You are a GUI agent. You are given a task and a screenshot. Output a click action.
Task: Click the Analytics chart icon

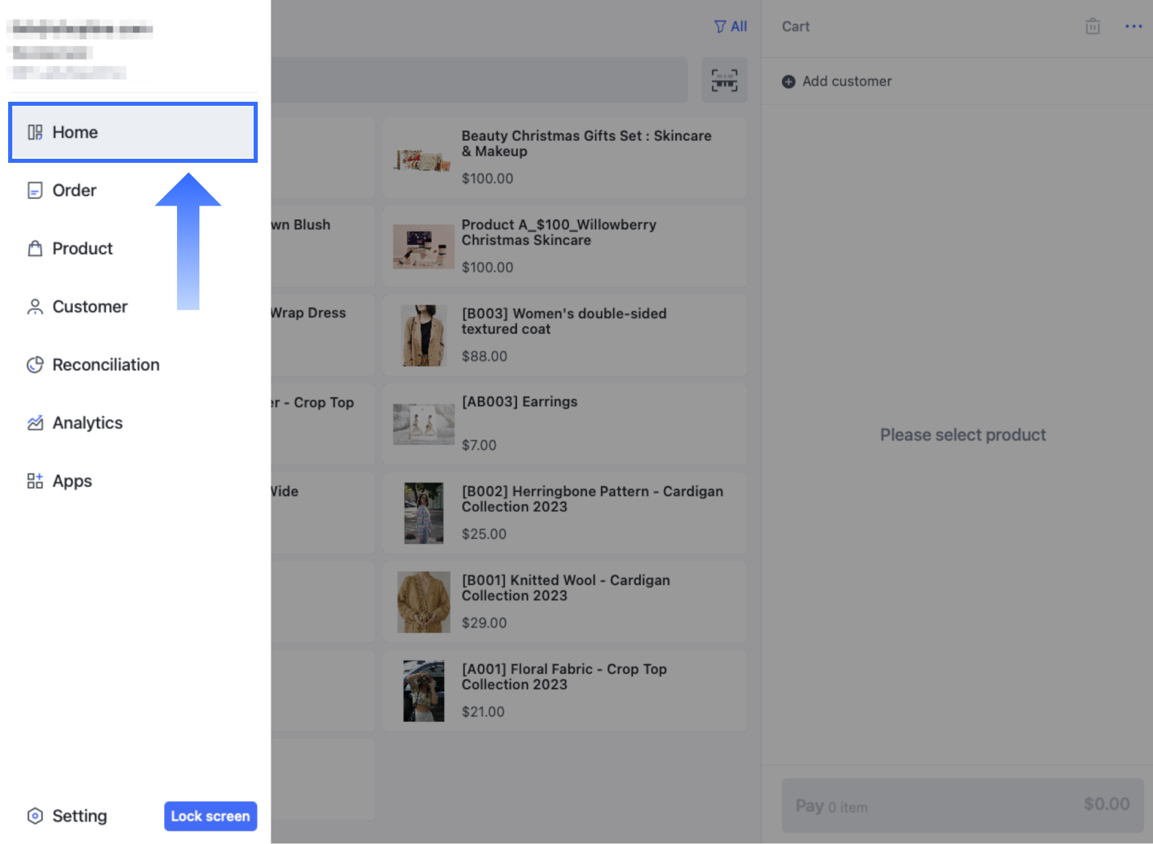[x=35, y=423]
